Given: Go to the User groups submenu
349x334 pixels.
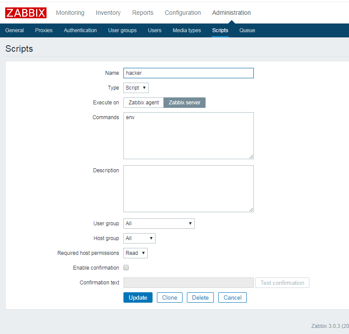Looking at the screenshot, I should [123, 30].
